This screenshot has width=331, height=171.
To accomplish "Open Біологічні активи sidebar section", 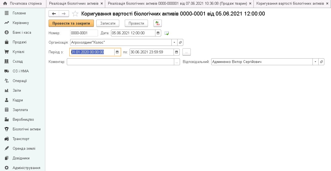I will [x=27, y=129].
